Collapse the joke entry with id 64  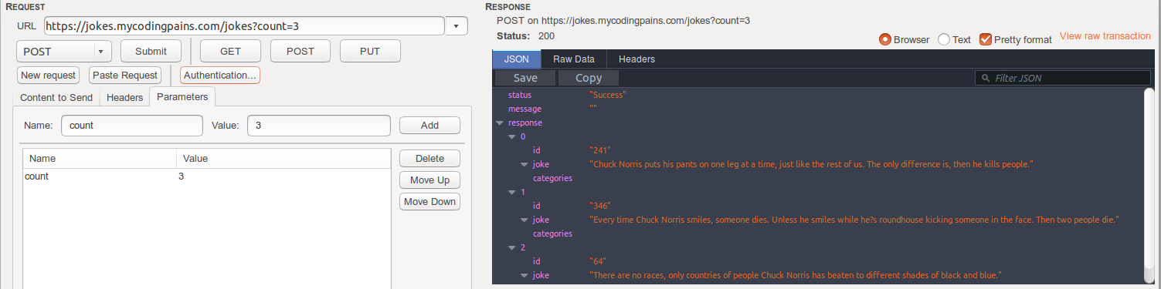coord(524,275)
